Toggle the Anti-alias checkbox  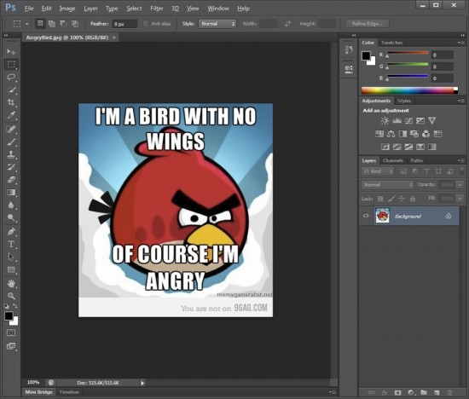(x=146, y=24)
